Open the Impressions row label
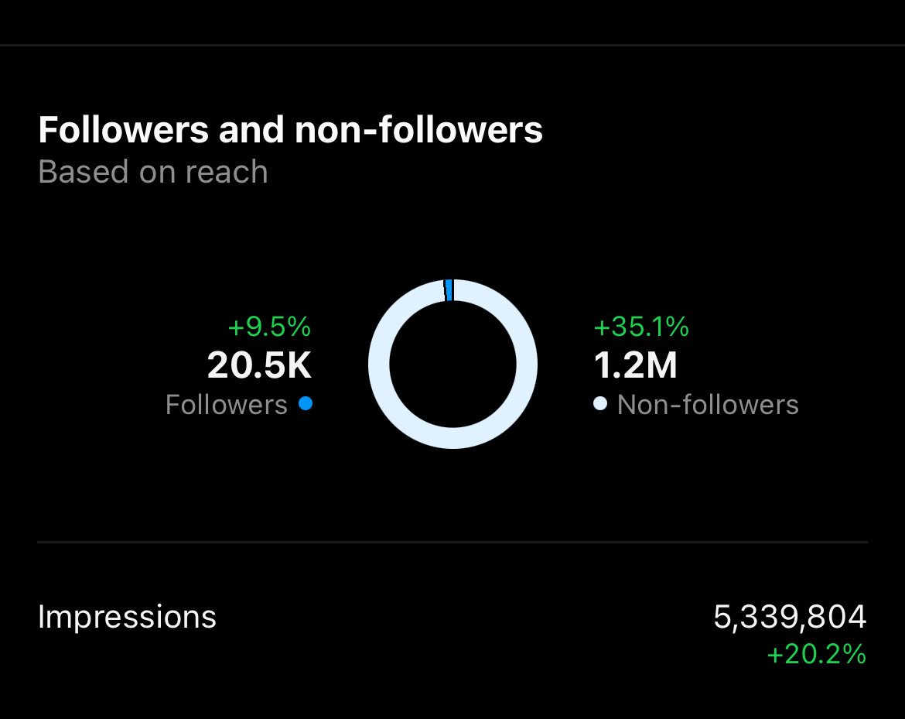This screenshot has width=905, height=719. click(x=127, y=617)
